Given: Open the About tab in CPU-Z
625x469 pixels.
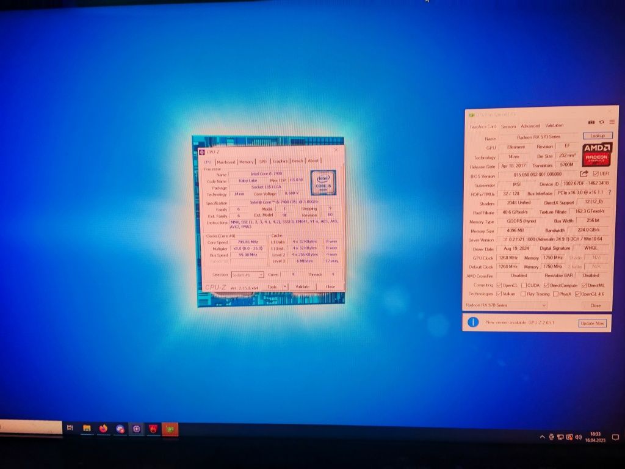Looking at the screenshot, I should [313, 161].
